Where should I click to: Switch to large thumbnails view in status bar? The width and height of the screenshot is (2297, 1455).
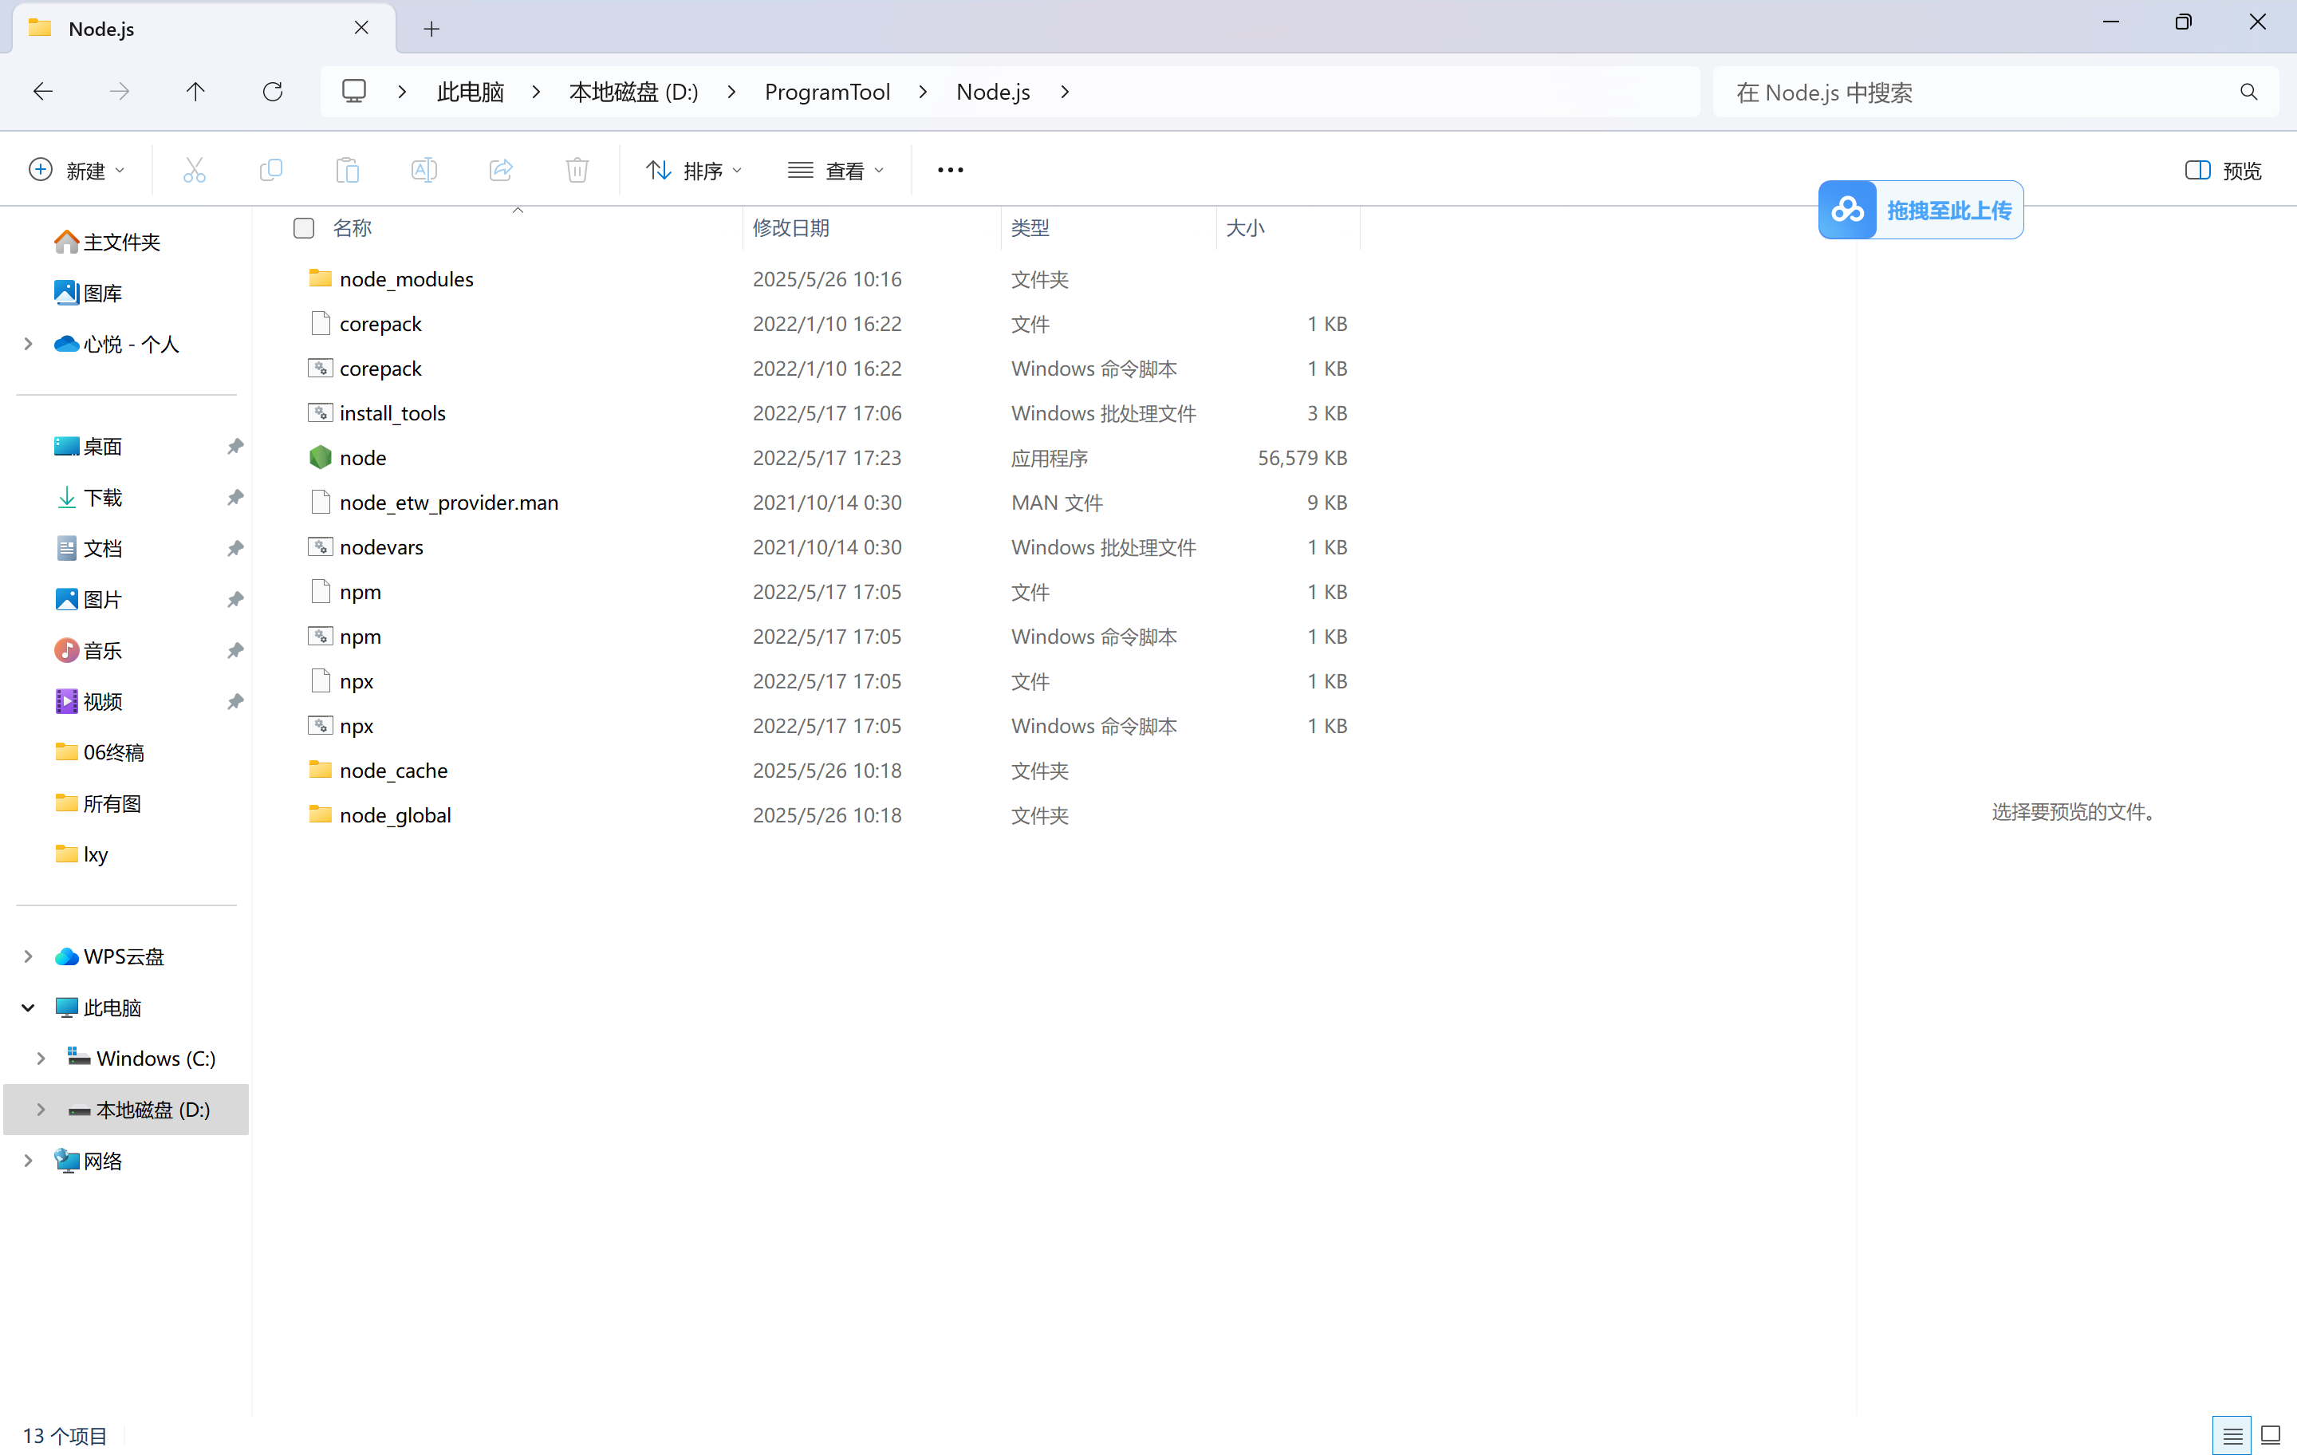[x=2271, y=1435]
